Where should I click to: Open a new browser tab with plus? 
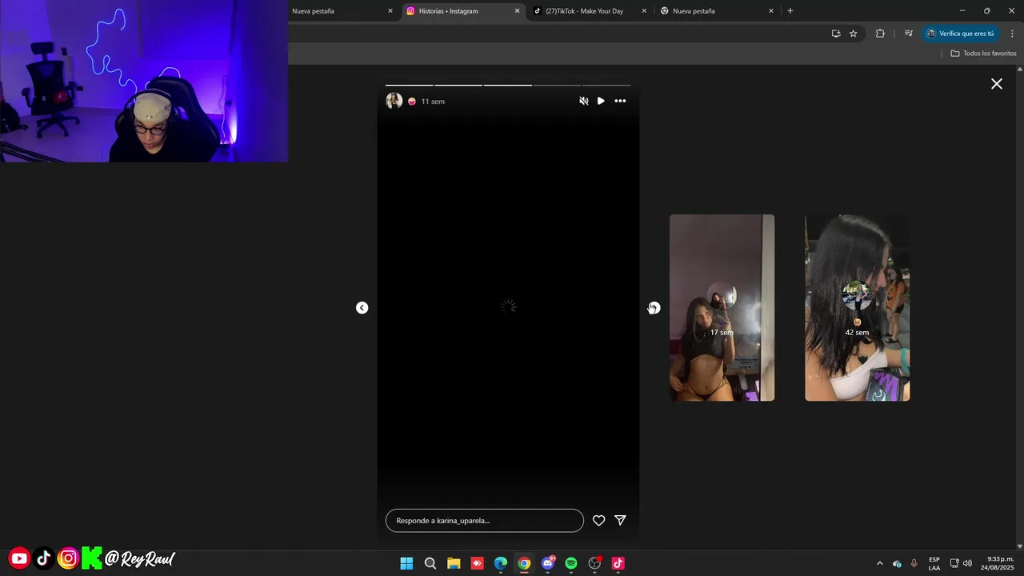pyautogui.click(x=790, y=11)
